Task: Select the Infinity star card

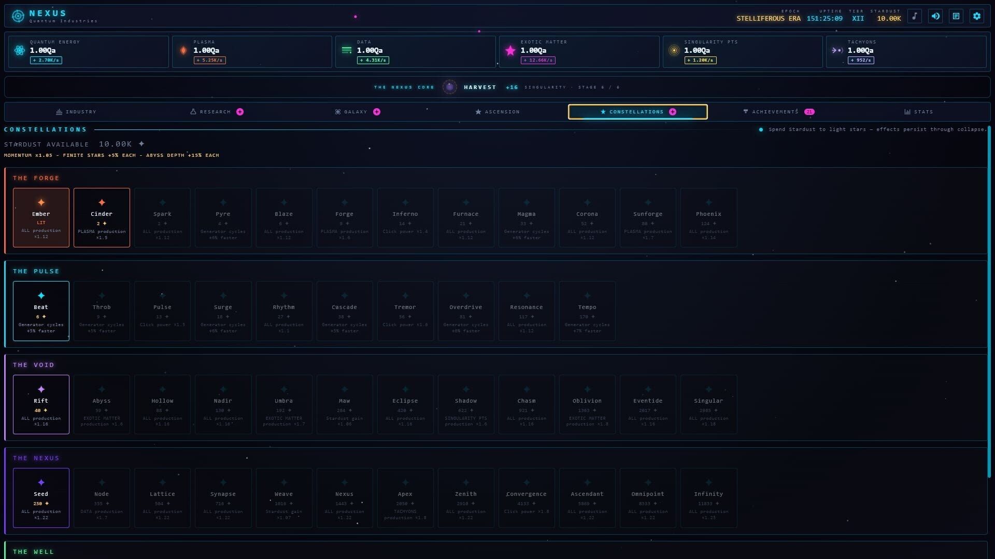Action: pos(708,498)
